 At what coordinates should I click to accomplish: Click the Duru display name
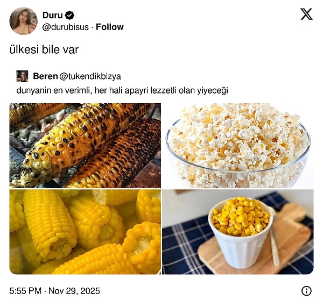(53, 15)
